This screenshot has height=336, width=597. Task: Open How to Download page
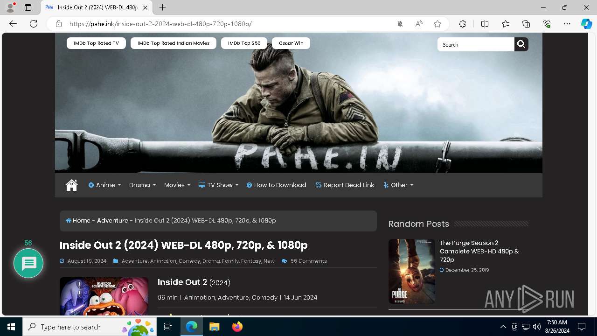point(277,185)
